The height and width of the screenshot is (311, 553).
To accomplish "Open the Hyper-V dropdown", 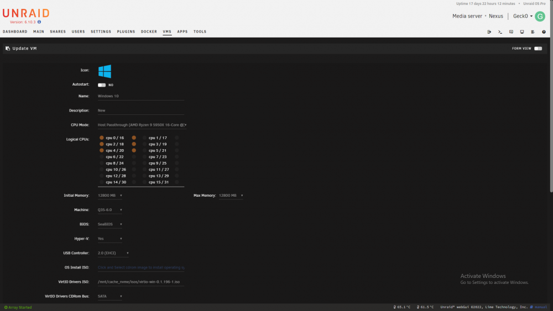I will (x=110, y=239).
